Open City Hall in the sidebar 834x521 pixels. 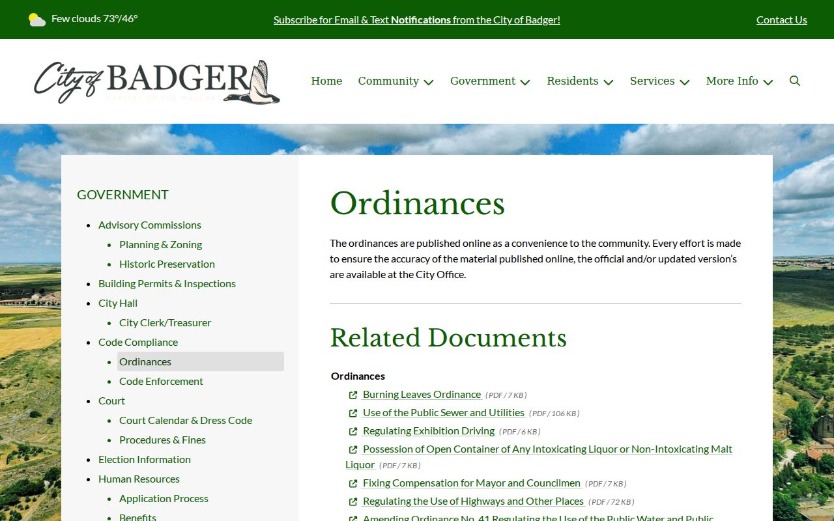tap(118, 303)
